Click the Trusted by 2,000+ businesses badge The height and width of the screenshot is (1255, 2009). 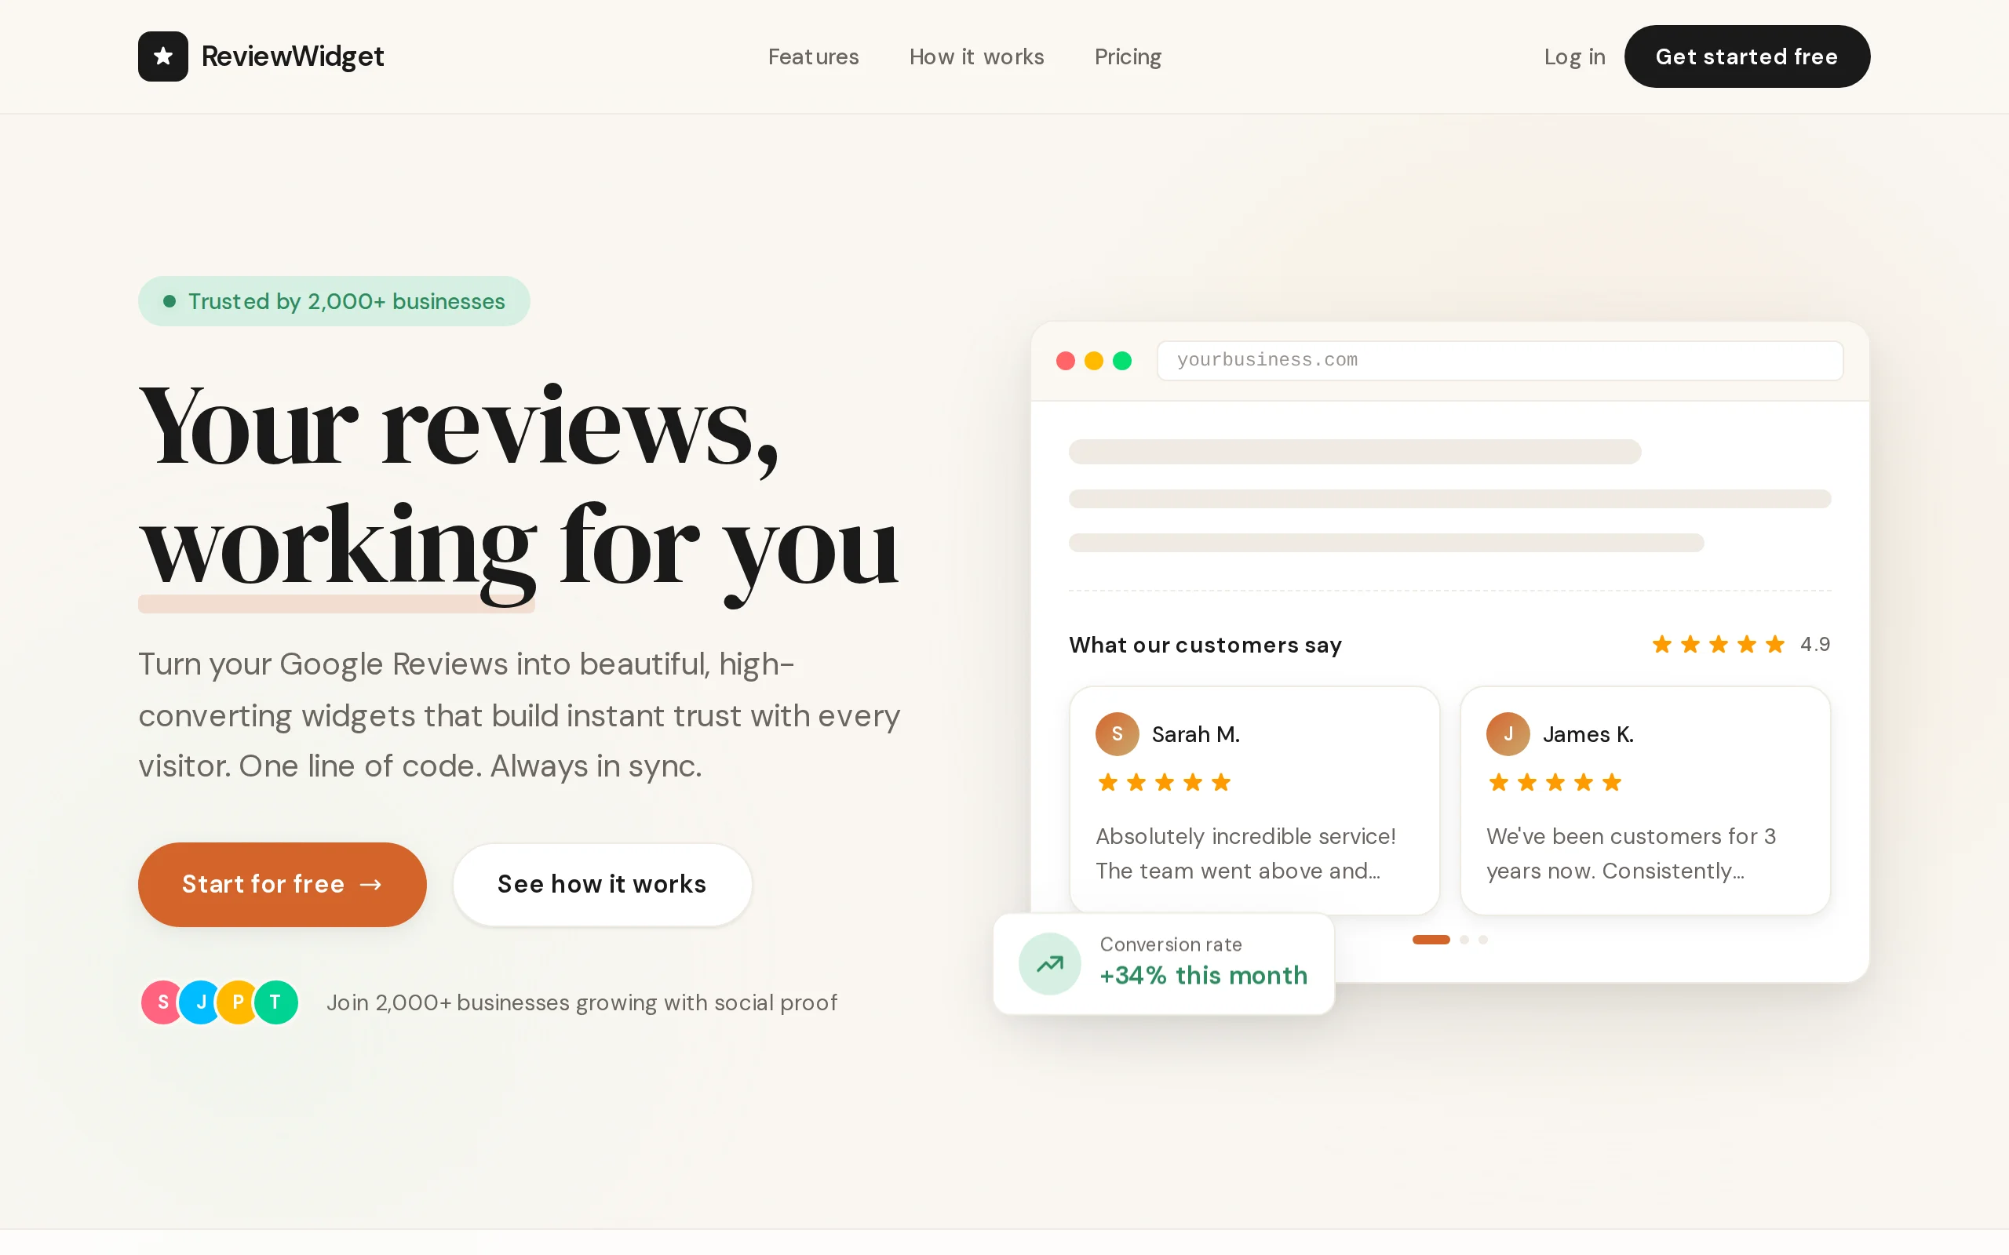[334, 301]
